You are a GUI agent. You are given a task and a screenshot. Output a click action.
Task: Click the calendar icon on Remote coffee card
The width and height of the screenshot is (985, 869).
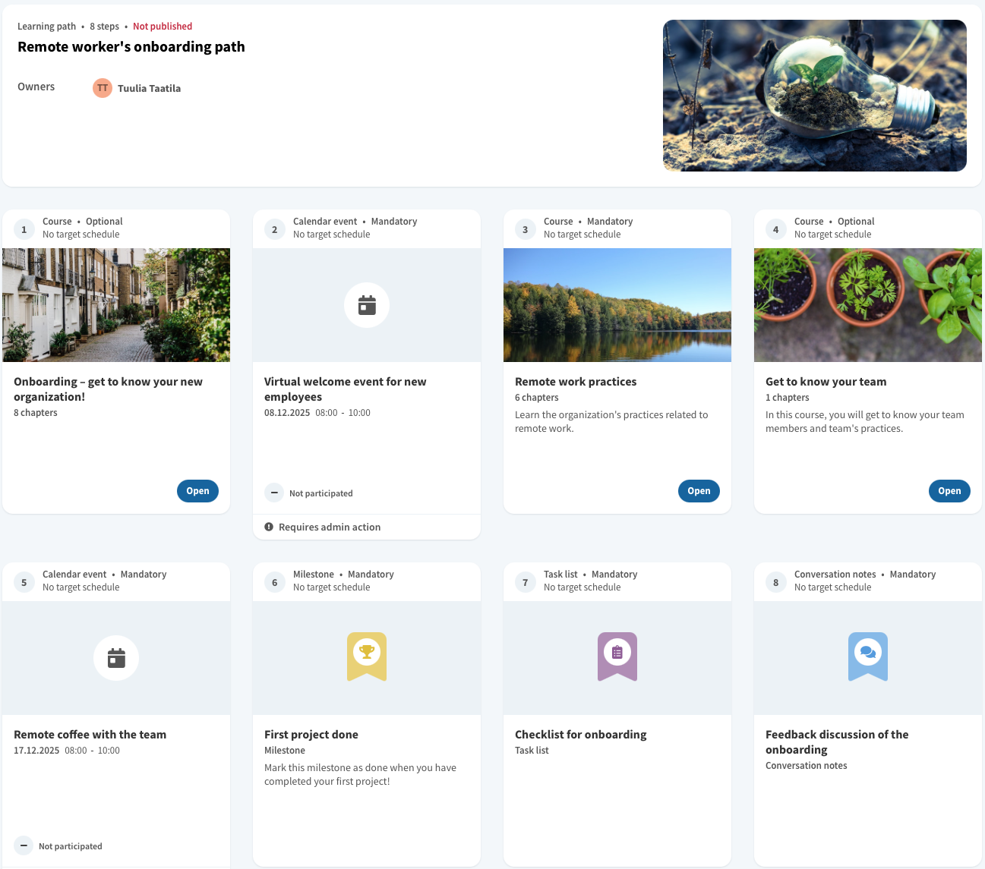pyautogui.click(x=116, y=658)
